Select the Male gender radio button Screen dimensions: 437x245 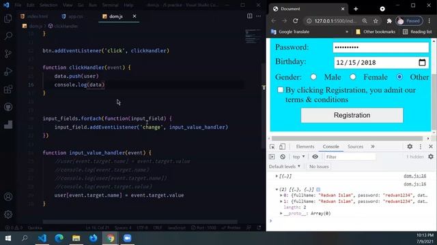[313, 77]
